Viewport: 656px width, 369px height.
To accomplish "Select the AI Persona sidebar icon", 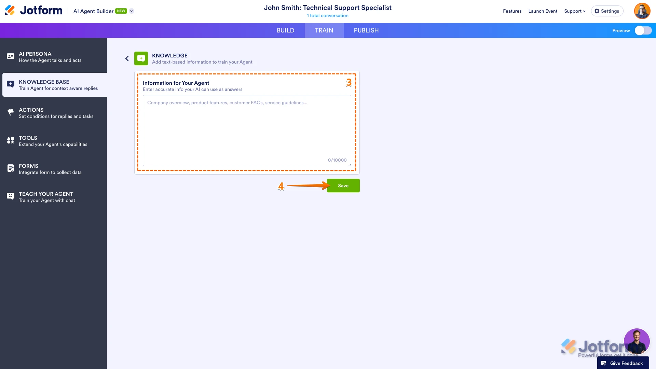I will point(10,56).
